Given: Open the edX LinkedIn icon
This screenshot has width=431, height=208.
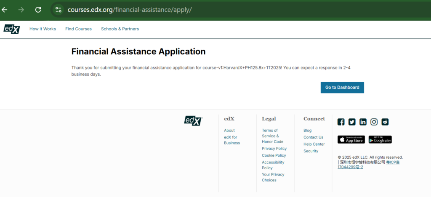Looking at the screenshot, I should (x=363, y=122).
